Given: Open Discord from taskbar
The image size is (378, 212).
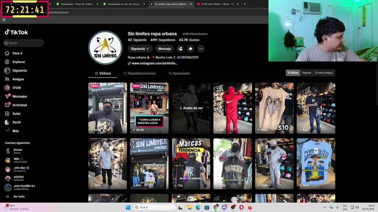Looking at the screenshot, I should 224,207.
